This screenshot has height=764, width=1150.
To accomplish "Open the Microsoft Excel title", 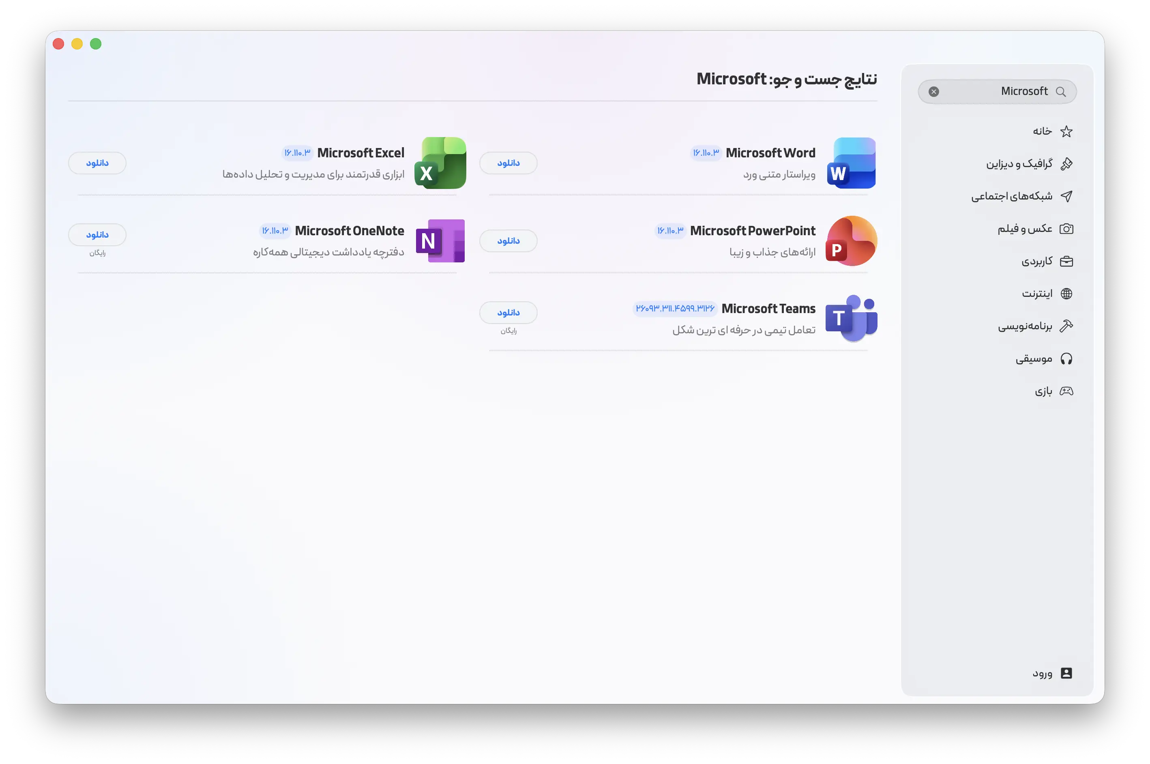I will (360, 153).
